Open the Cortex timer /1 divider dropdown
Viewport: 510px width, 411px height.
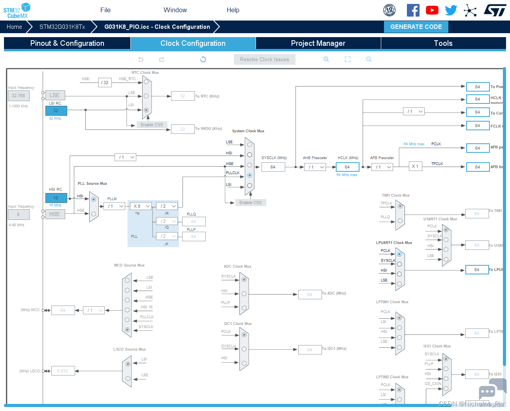coord(414,111)
